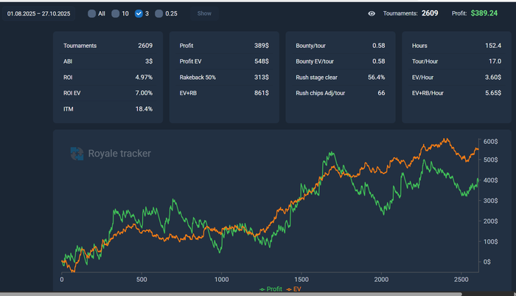Uncheck the 3 buy-in checkbox
Viewport: 516px width, 296px height.
coord(139,13)
